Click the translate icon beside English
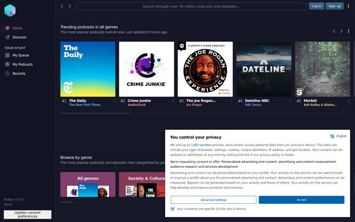Screen dimensions: 355x222 pyautogui.click(x=332, y=136)
